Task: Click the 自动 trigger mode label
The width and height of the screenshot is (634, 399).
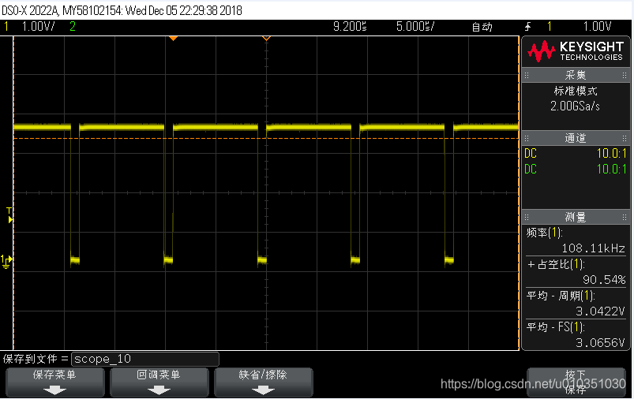Action: [482, 27]
